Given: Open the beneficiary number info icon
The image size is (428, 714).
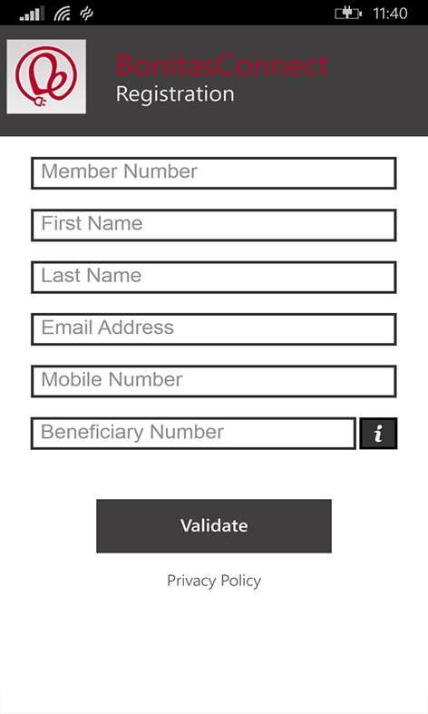Looking at the screenshot, I should point(378,433).
